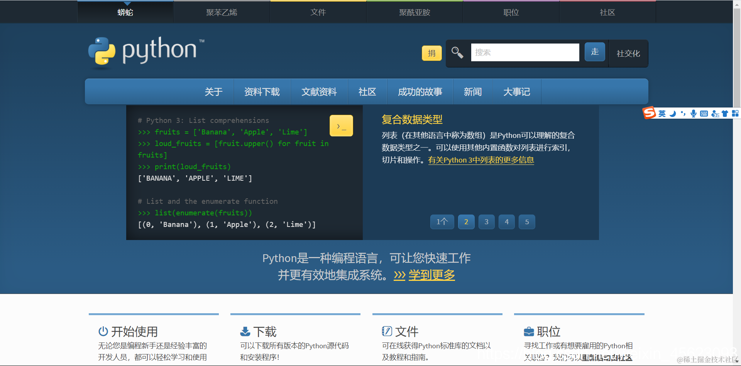The height and width of the screenshot is (366, 741).
Task: Open 有关Python 3中列表的更多信息 link
Action: pos(481,160)
